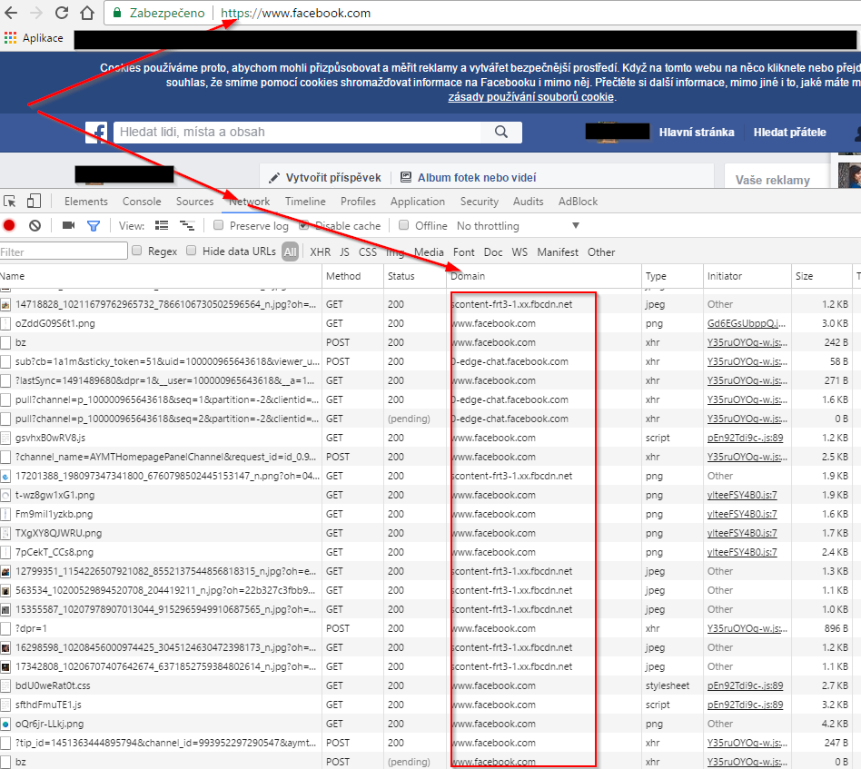Click the Album fotek nebo videí link
861x769 pixels.
click(477, 178)
